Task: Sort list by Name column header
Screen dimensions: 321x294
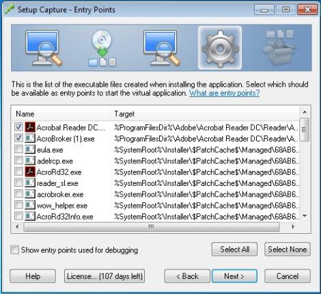Action: (x=61, y=114)
